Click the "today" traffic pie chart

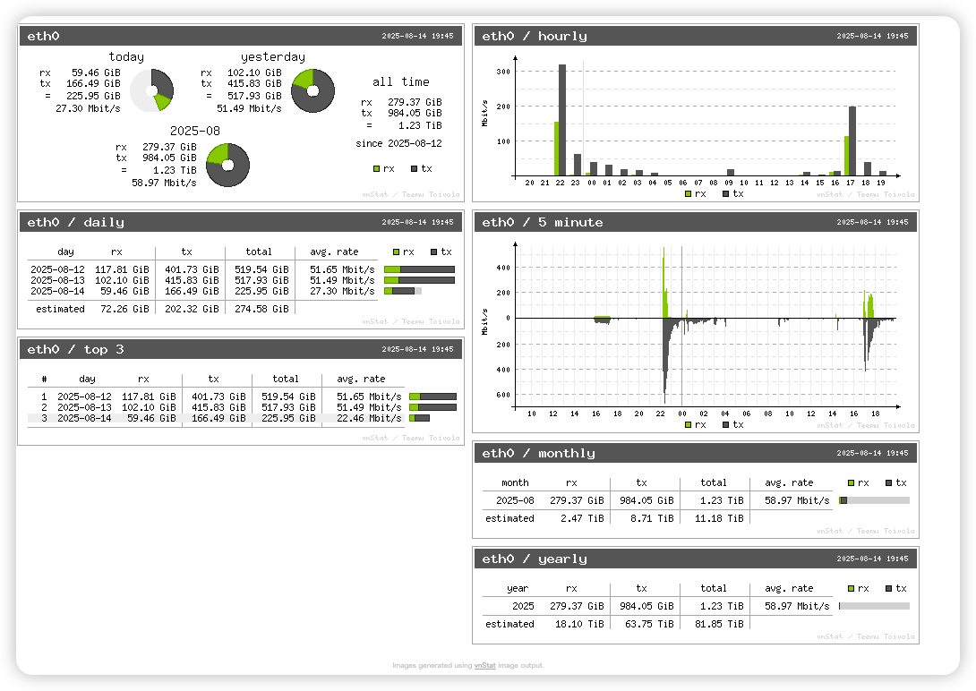(151, 90)
